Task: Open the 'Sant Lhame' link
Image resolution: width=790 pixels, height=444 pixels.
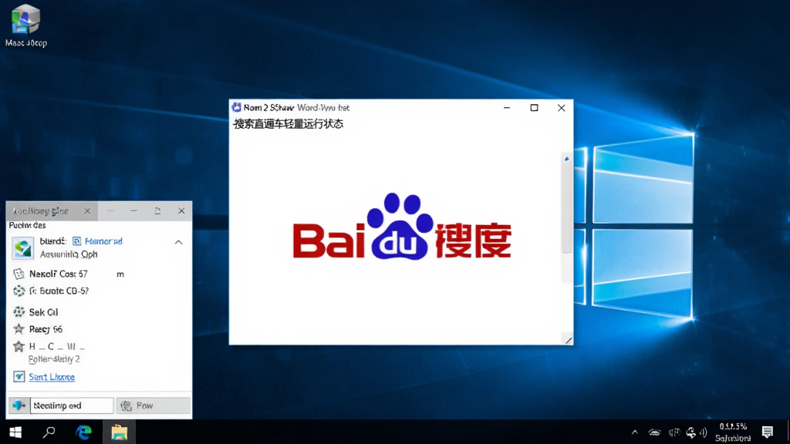Action: pyautogui.click(x=52, y=377)
